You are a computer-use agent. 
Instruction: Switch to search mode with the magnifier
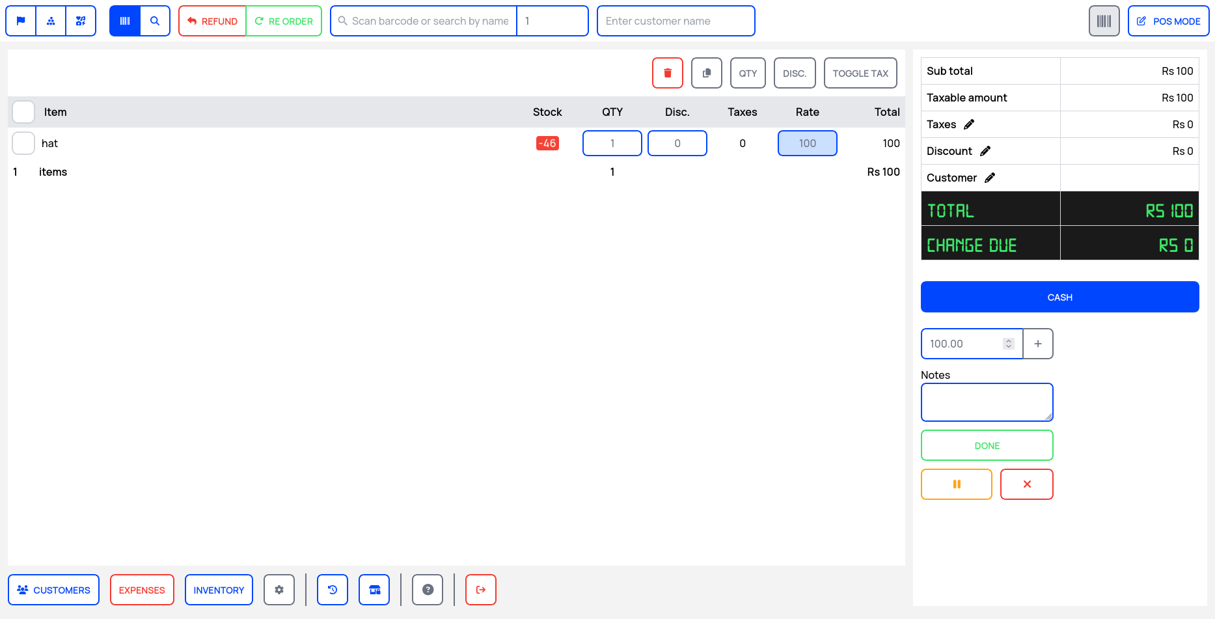click(155, 20)
